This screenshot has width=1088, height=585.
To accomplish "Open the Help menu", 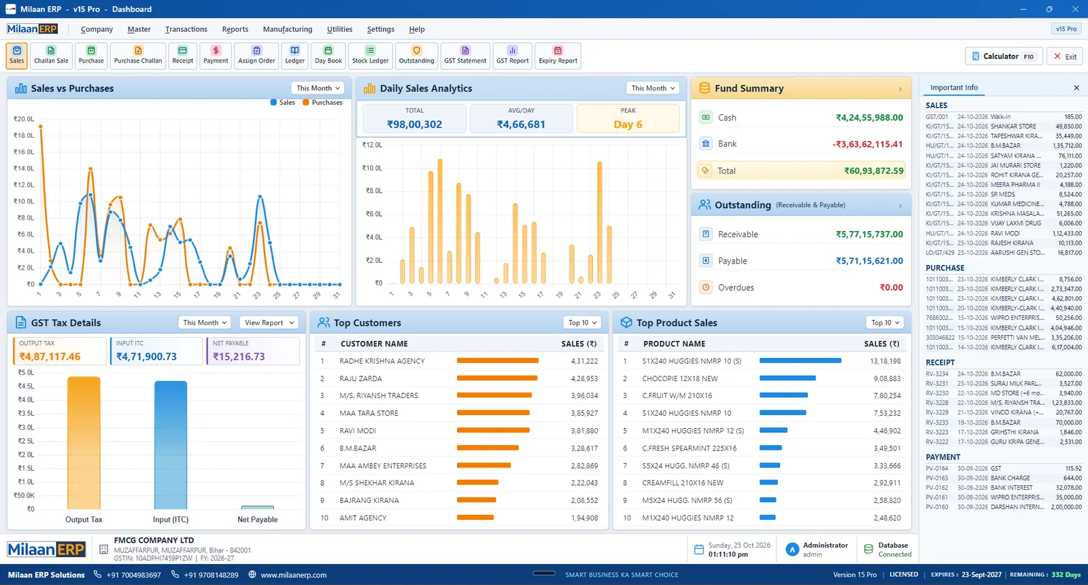I will pos(417,29).
